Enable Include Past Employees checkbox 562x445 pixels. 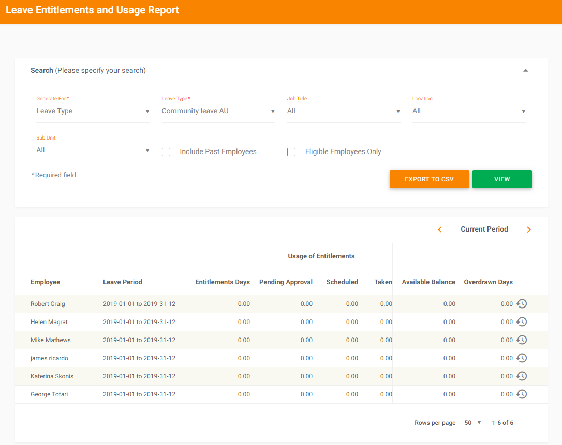(166, 152)
